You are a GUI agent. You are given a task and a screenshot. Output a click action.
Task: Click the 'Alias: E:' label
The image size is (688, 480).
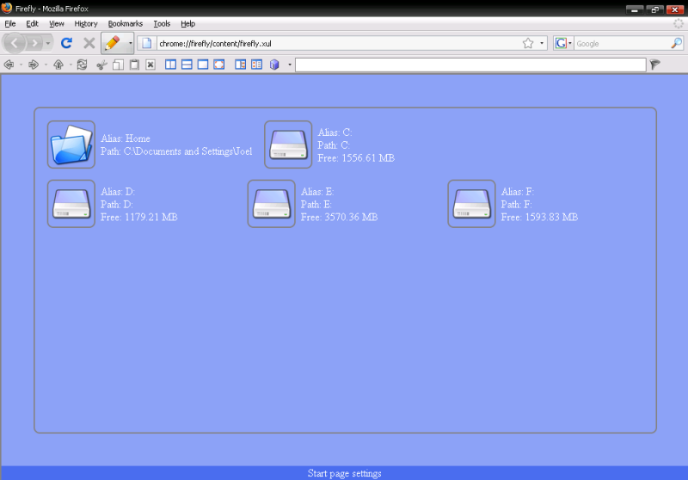point(317,192)
